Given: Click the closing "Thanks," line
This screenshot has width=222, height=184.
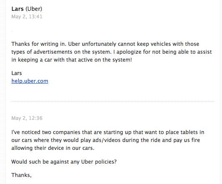Looking at the screenshot, I should click(x=21, y=175).
